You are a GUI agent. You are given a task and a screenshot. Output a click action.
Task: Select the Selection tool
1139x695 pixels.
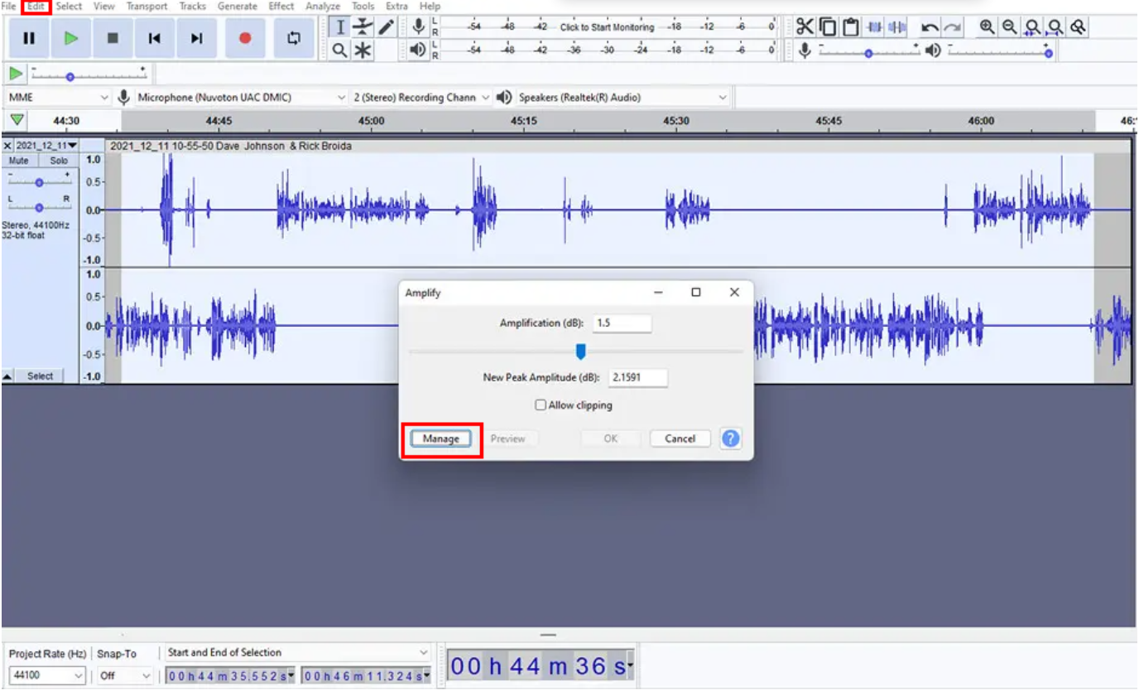(340, 26)
